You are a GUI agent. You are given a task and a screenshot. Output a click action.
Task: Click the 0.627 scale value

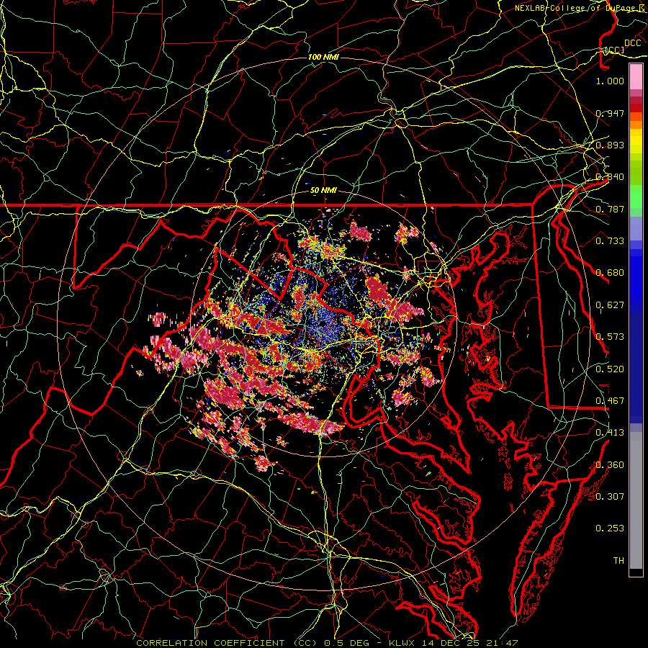610,305
